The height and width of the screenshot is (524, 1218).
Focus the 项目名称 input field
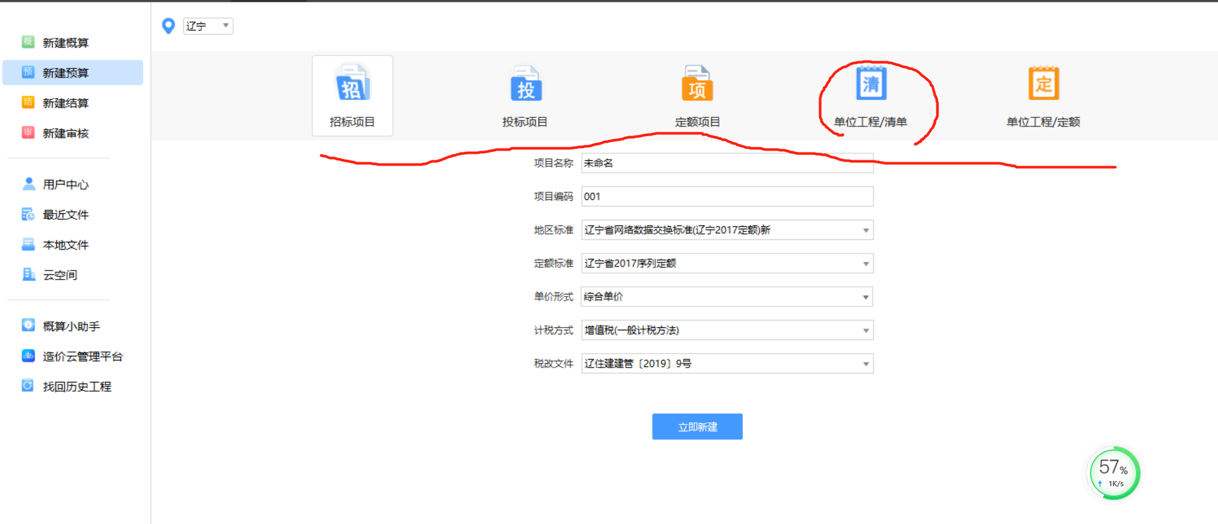(x=727, y=163)
